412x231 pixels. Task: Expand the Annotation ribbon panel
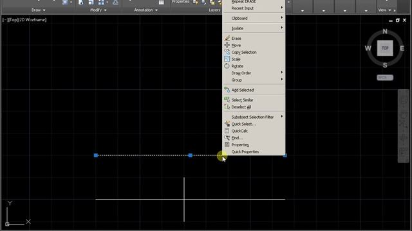[146, 10]
